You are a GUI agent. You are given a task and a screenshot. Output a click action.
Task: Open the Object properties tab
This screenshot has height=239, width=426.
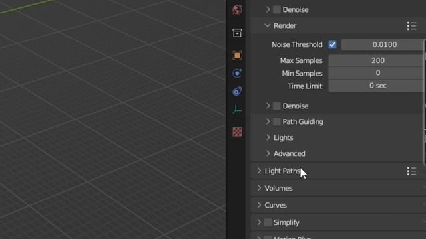tap(237, 56)
